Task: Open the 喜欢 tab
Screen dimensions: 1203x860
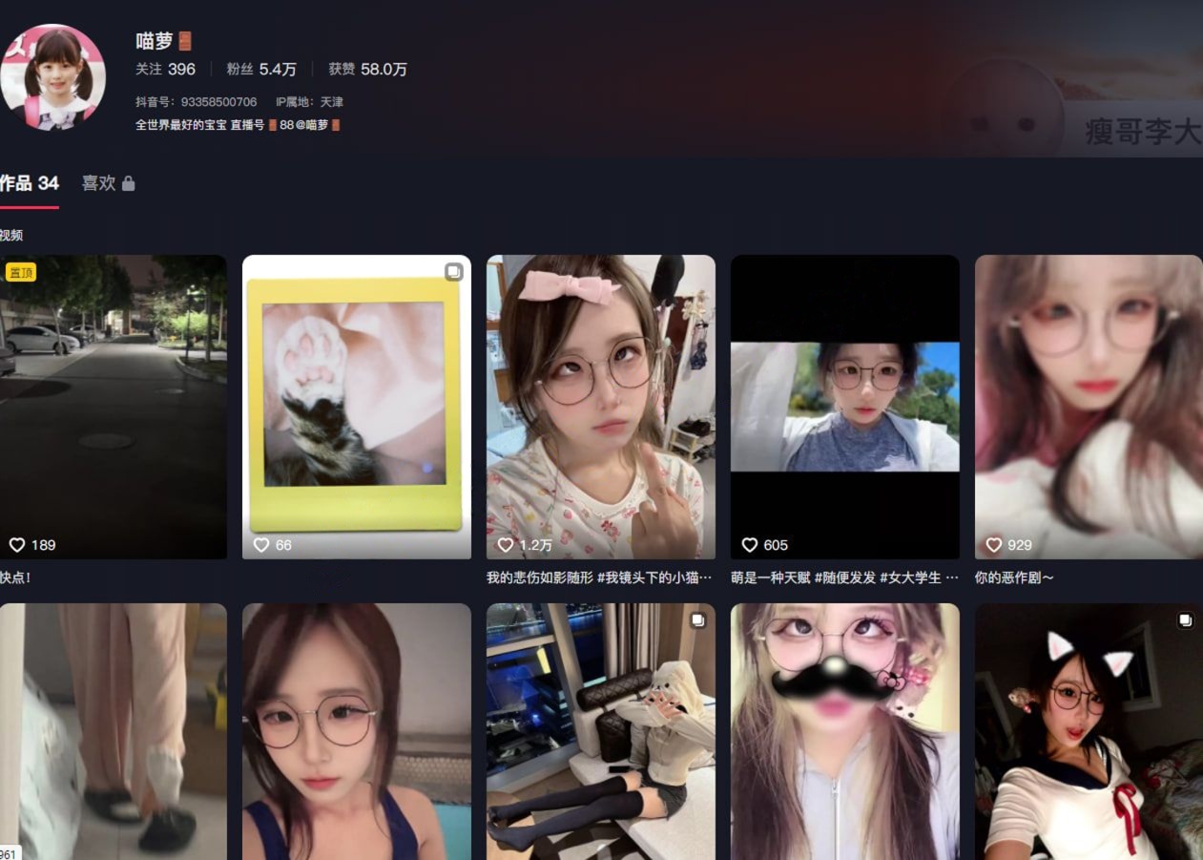Action: [98, 183]
